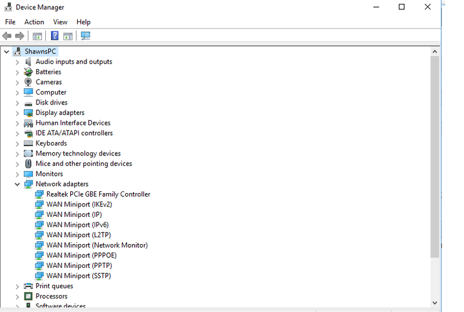
Task: Expand the Batteries category
Action: coord(17,72)
